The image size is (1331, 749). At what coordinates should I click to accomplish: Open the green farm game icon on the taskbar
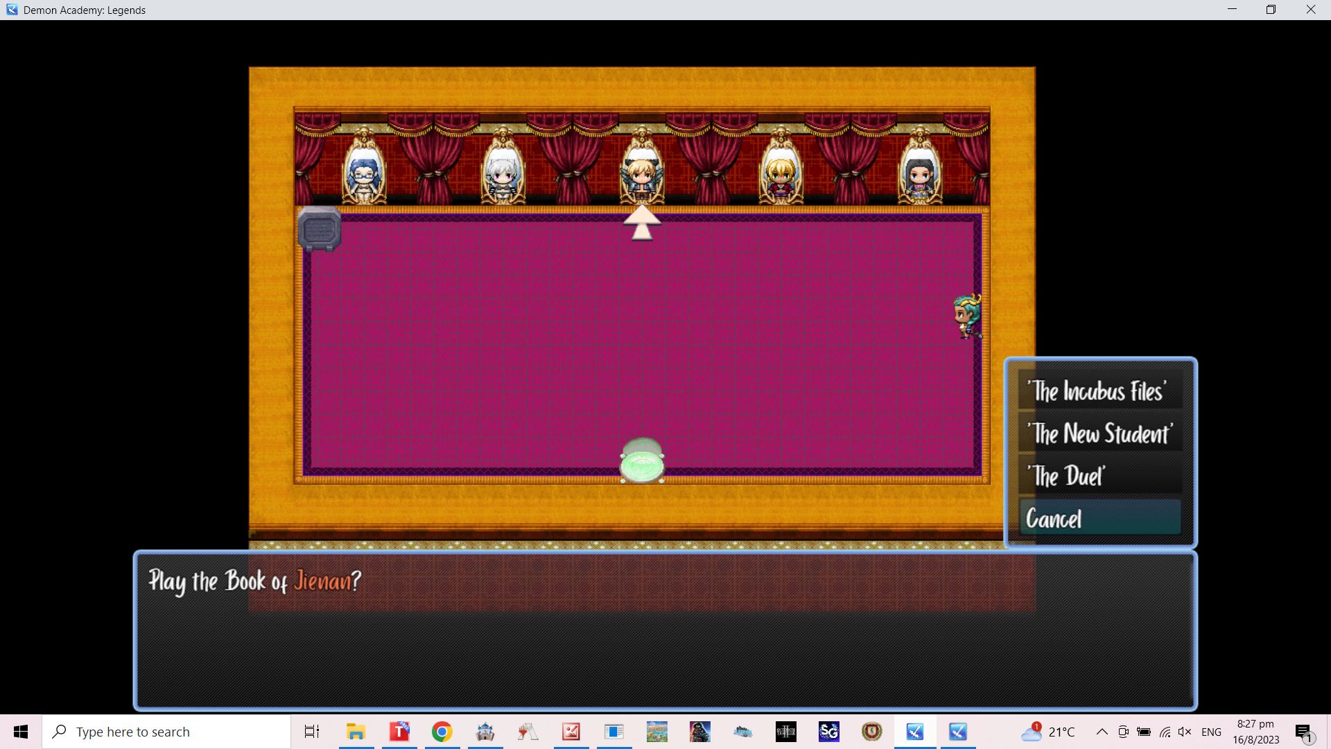point(657,732)
